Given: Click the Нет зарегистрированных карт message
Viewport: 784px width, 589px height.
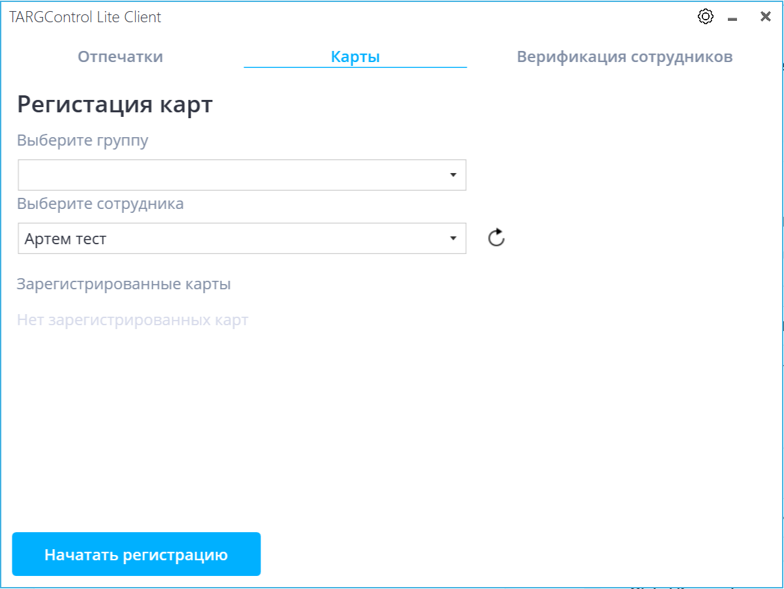Looking at the screenshot, I should click(x=133, y=321).
